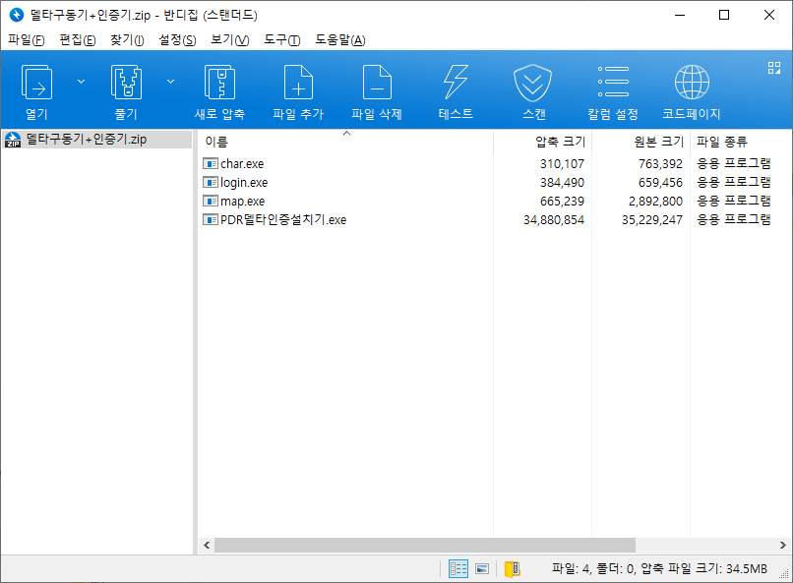This screenshot has height=583, width=793.
Task: Select the map.exe file name
Action: point(243,202)
